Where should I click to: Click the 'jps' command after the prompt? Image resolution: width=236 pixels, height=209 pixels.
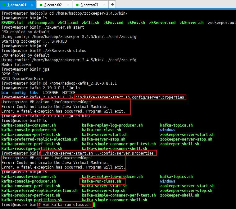tap(46, 69)
